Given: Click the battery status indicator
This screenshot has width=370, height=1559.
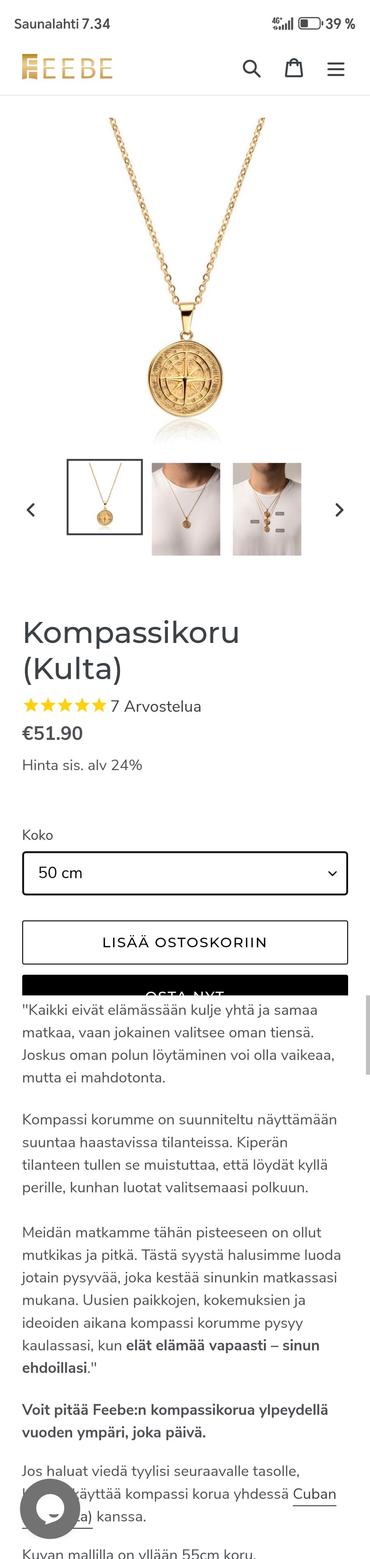Looking at the screenshot, I should coord(310,24).
